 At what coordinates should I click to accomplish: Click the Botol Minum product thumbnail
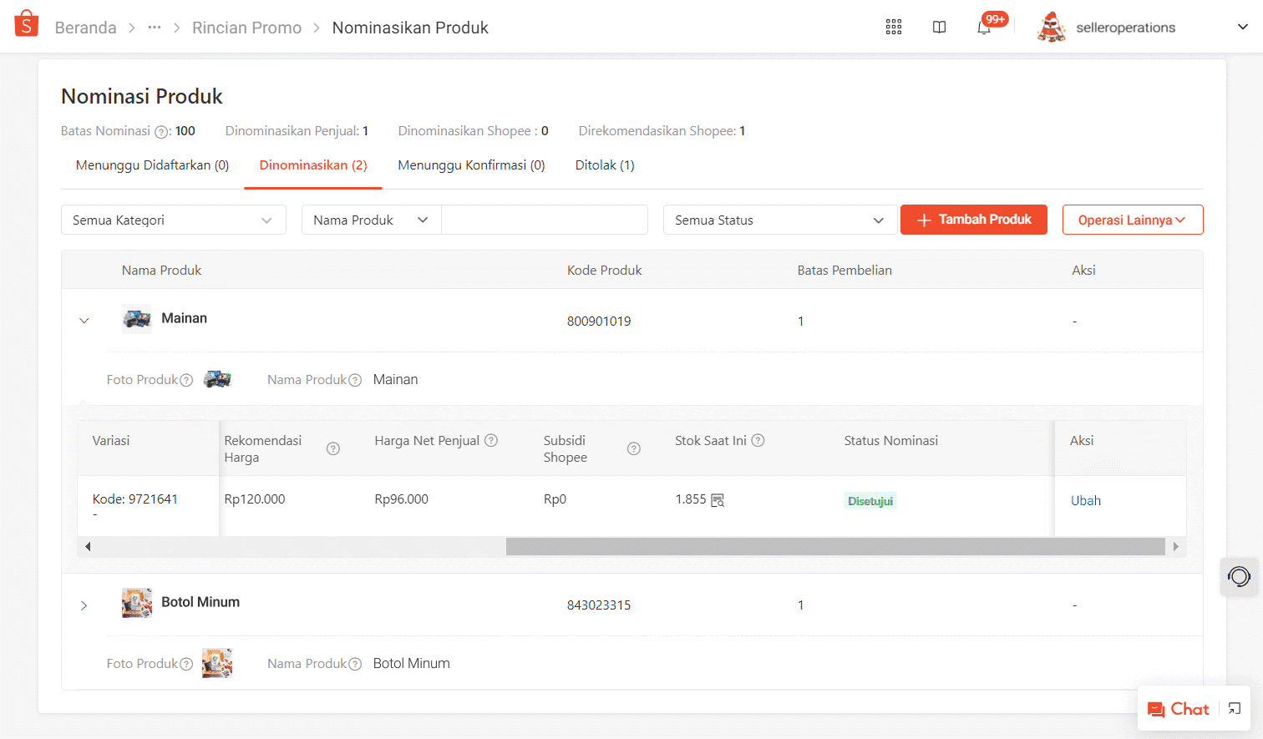pos(137,603)
